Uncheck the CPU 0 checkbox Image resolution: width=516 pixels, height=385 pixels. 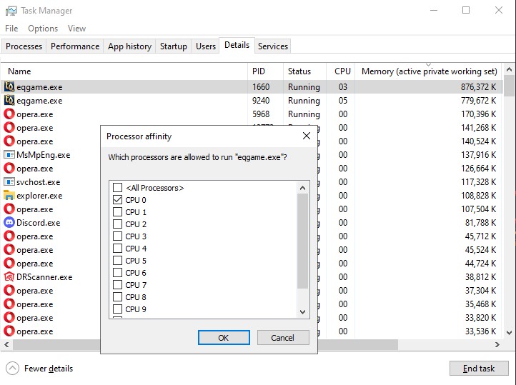click(x=117, y=200)
